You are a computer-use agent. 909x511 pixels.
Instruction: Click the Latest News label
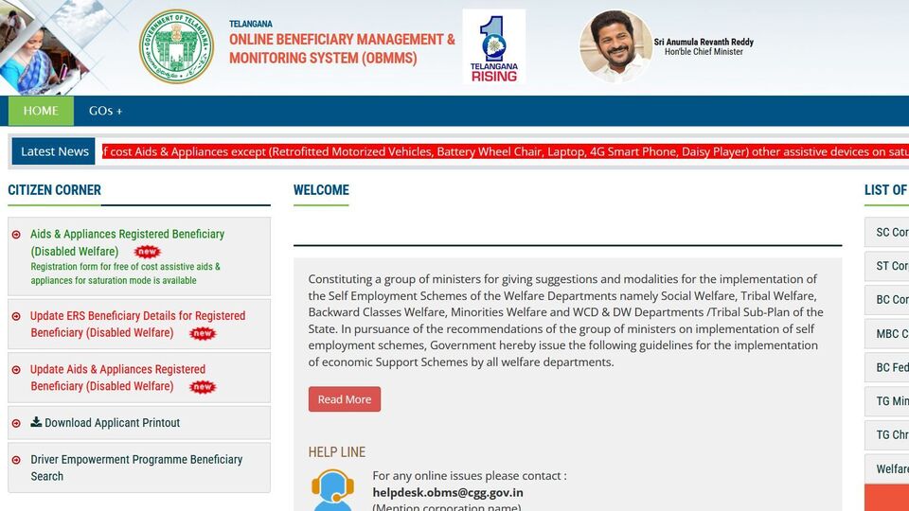tap(54, 151)
